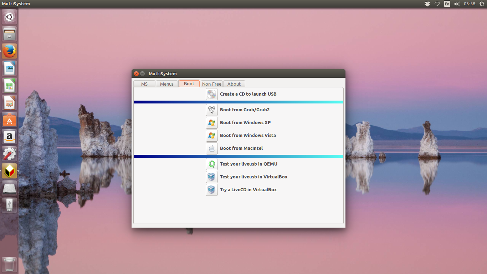
Task: Click the GNU icon for Grub/Grub2 boot
Action: [x=212, y=110]
